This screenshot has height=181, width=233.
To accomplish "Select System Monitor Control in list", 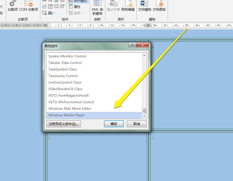I will 94,56.
